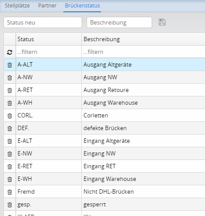Switch to the Stellplätze tab
The height and width of the screenshot is (216, 205).
17,6
